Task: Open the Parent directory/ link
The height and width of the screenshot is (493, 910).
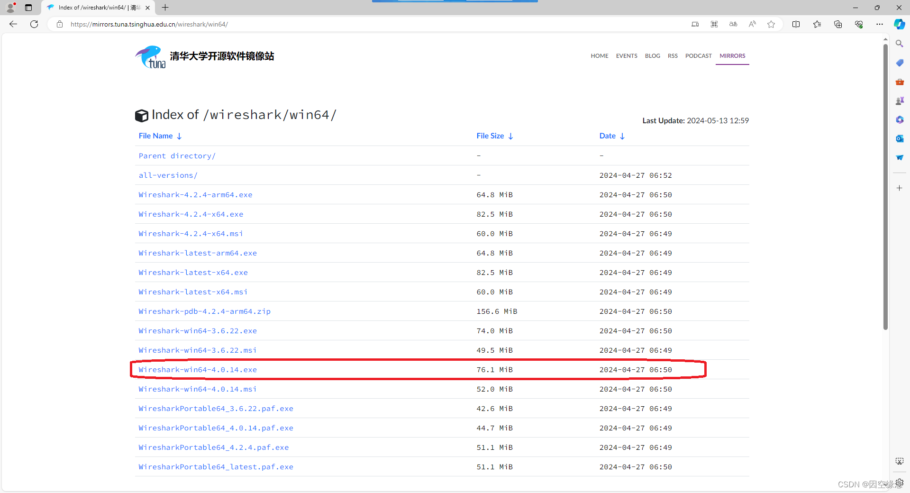Action: [x=177, y=156]
